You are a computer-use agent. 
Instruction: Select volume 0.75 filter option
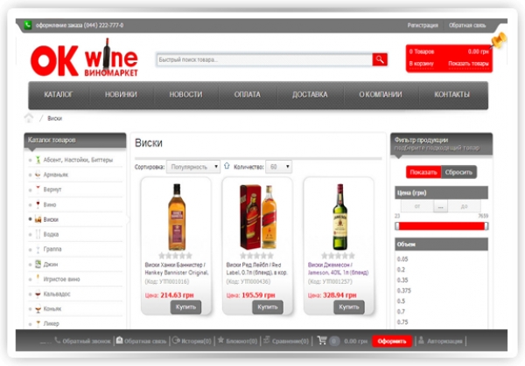point(402,321)
